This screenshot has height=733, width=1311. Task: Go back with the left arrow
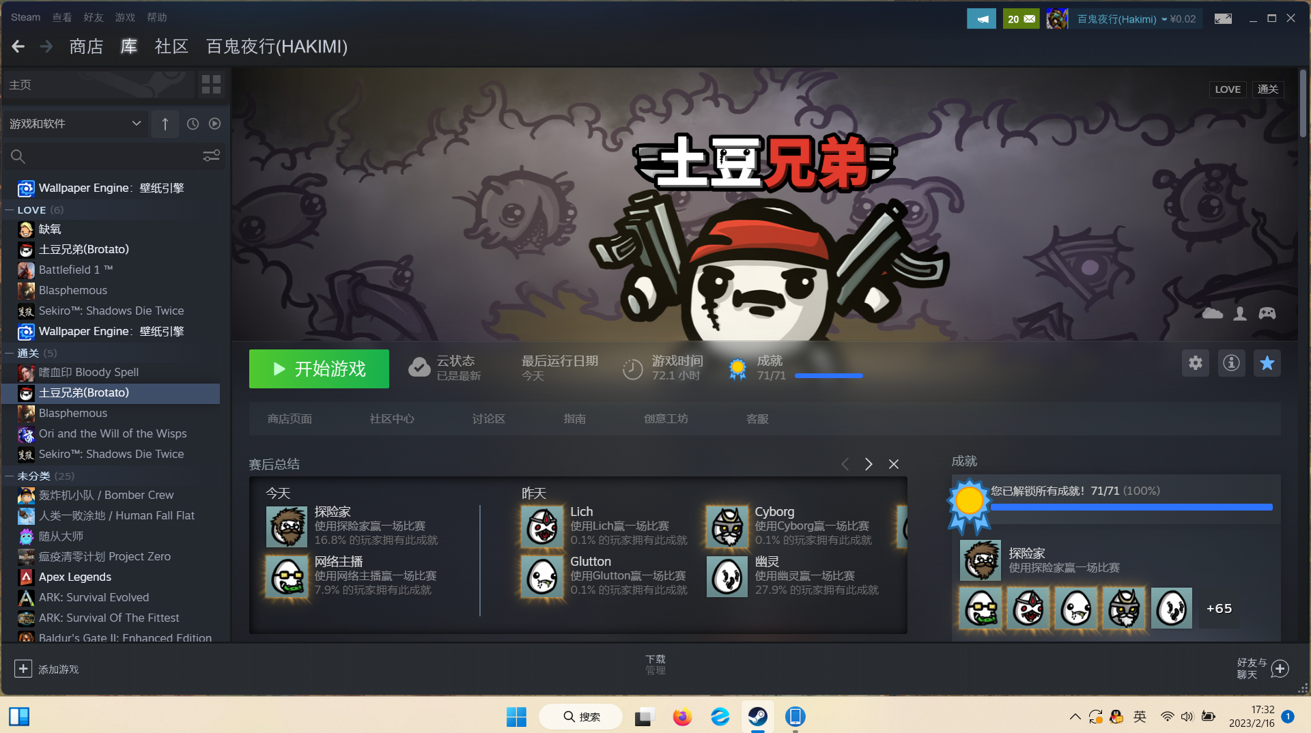pyautogui.click(x=18, y=46)
